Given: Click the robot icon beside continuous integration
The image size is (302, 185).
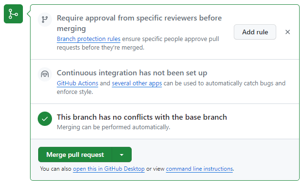Looking at the screenshot, I should tap(45, 74).
